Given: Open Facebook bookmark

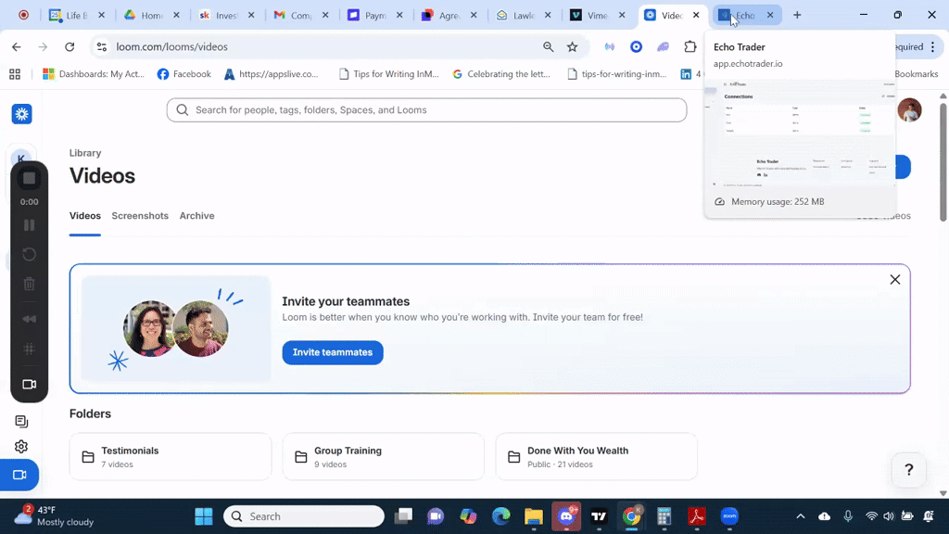Looking at the screenshot, I should [x=184, y=74].
